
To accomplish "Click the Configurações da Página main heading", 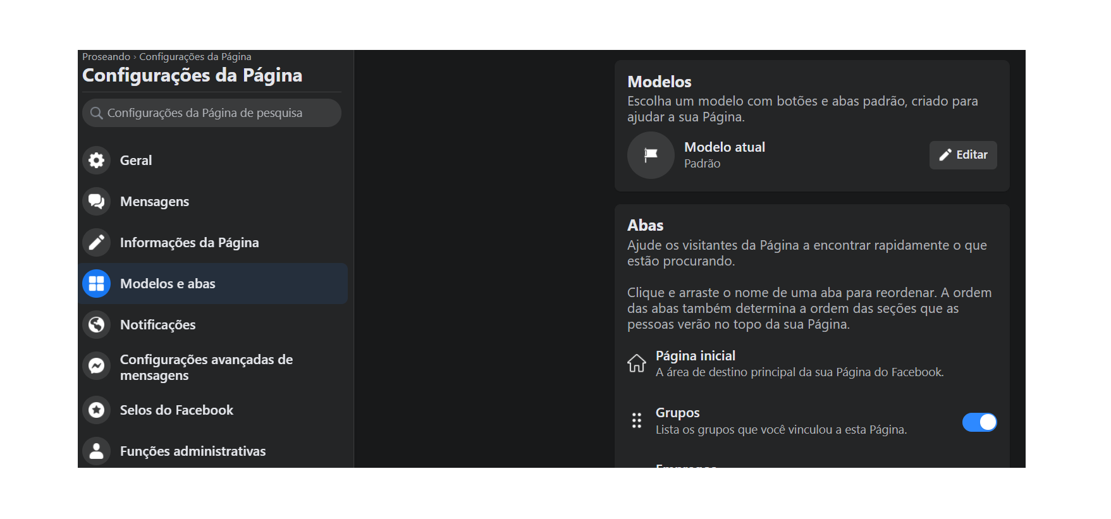I will (192, 75).
